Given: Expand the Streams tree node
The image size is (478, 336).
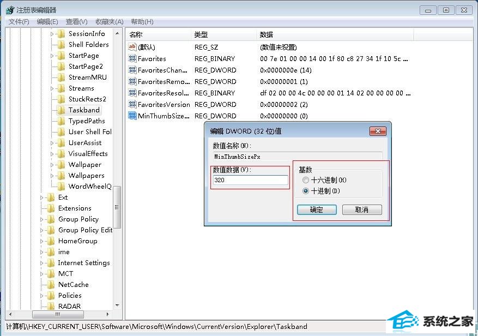Looking at the screenshot, I should tap(52, 88).
